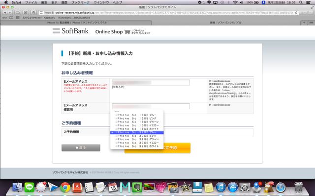This screenshot has height=196, width=315.
Task: Open the Safari application menu
Action: tap(16, 2)
